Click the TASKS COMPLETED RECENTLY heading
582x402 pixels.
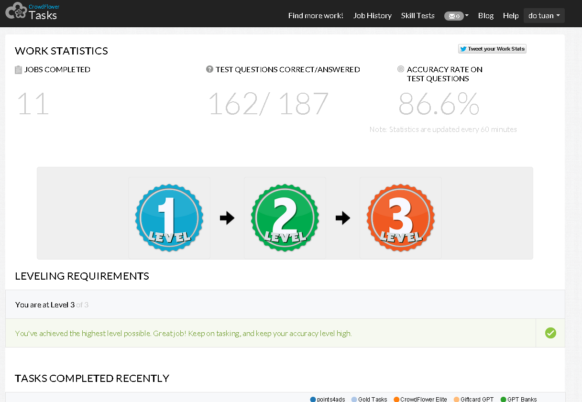coord(92,378)
